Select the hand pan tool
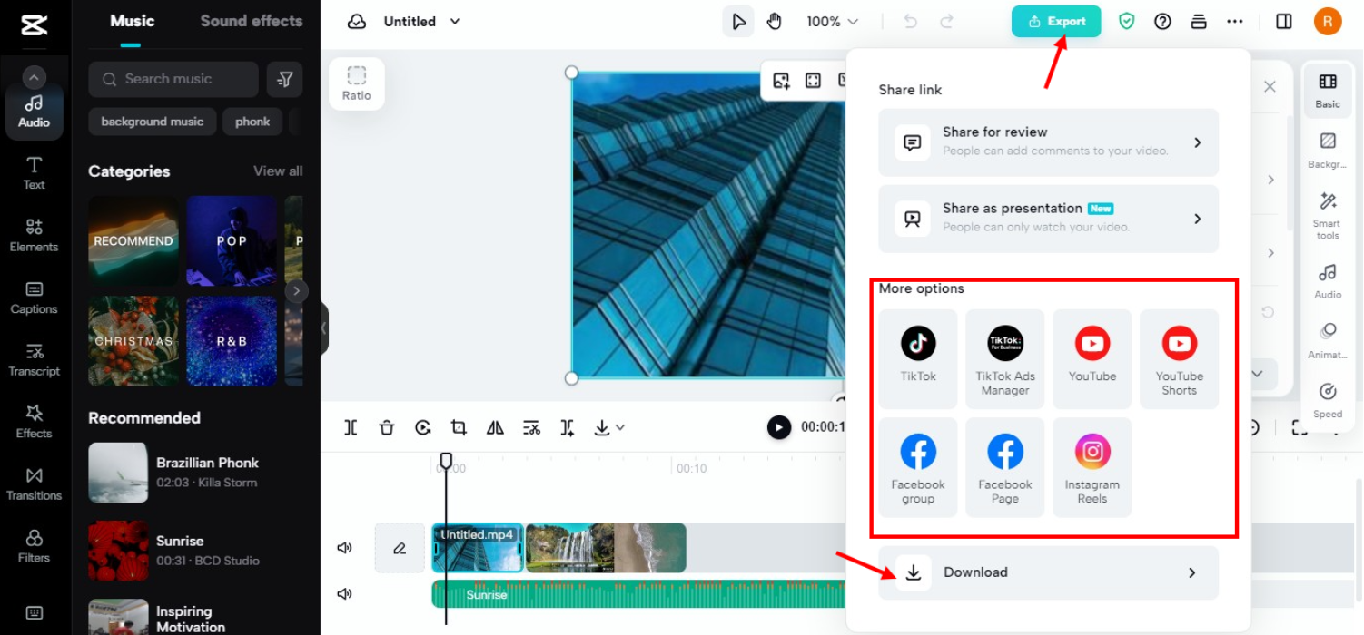Image resolution: width=1364 pixels, height=635 pixels. pos(775,22)
